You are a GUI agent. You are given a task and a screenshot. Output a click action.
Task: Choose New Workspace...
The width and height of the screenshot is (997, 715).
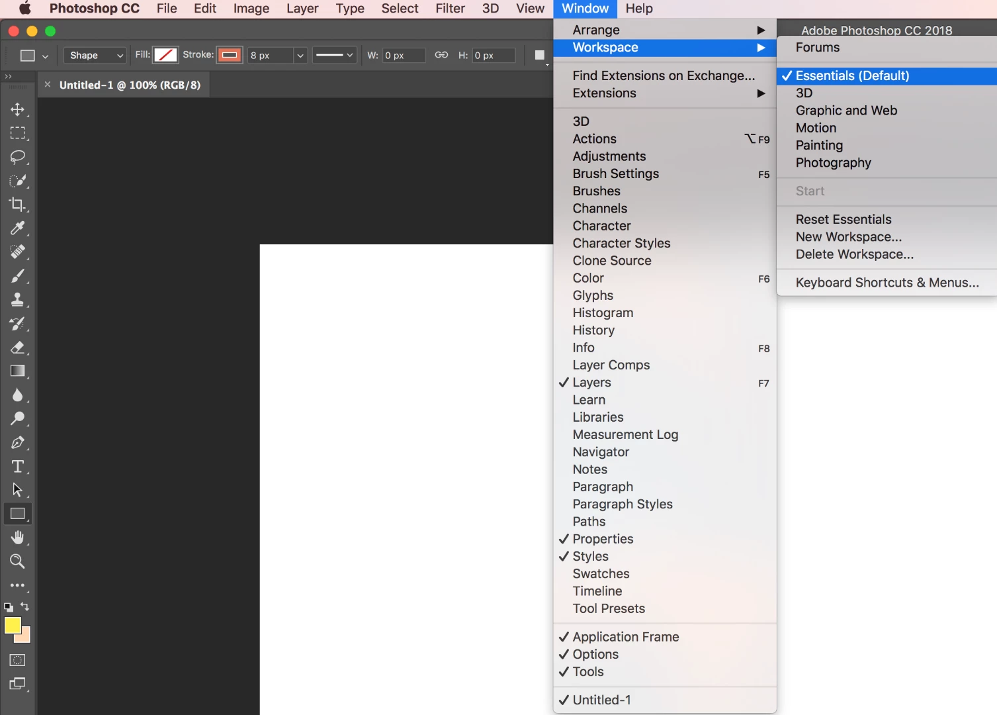pos(887,237)
